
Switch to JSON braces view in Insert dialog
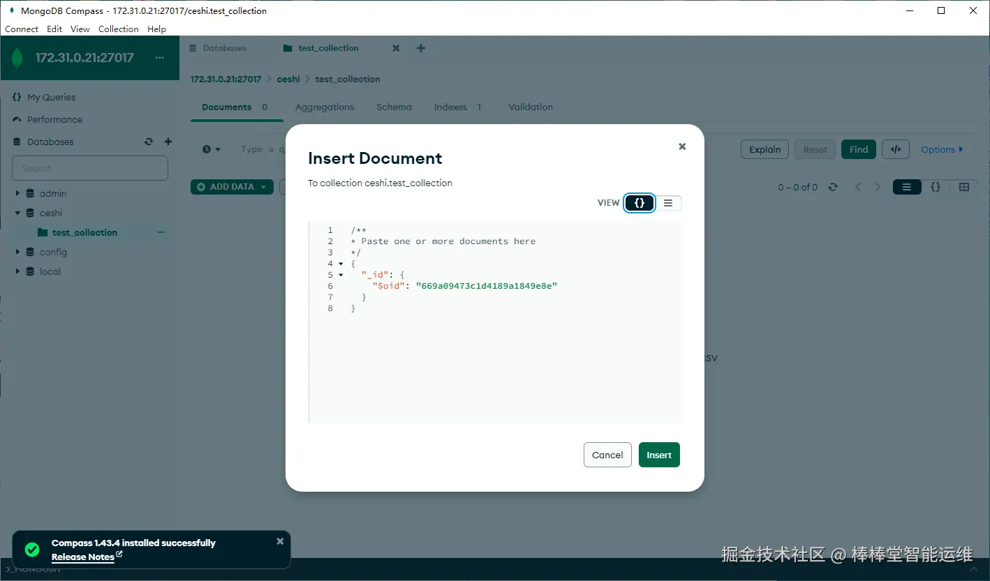640,203
